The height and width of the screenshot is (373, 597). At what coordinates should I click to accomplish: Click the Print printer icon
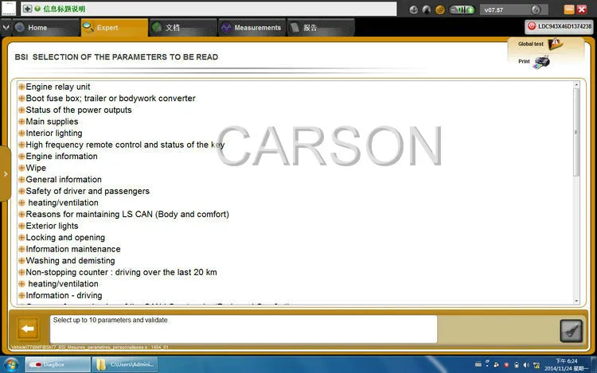pyautogui.click(x=541, y=61)
